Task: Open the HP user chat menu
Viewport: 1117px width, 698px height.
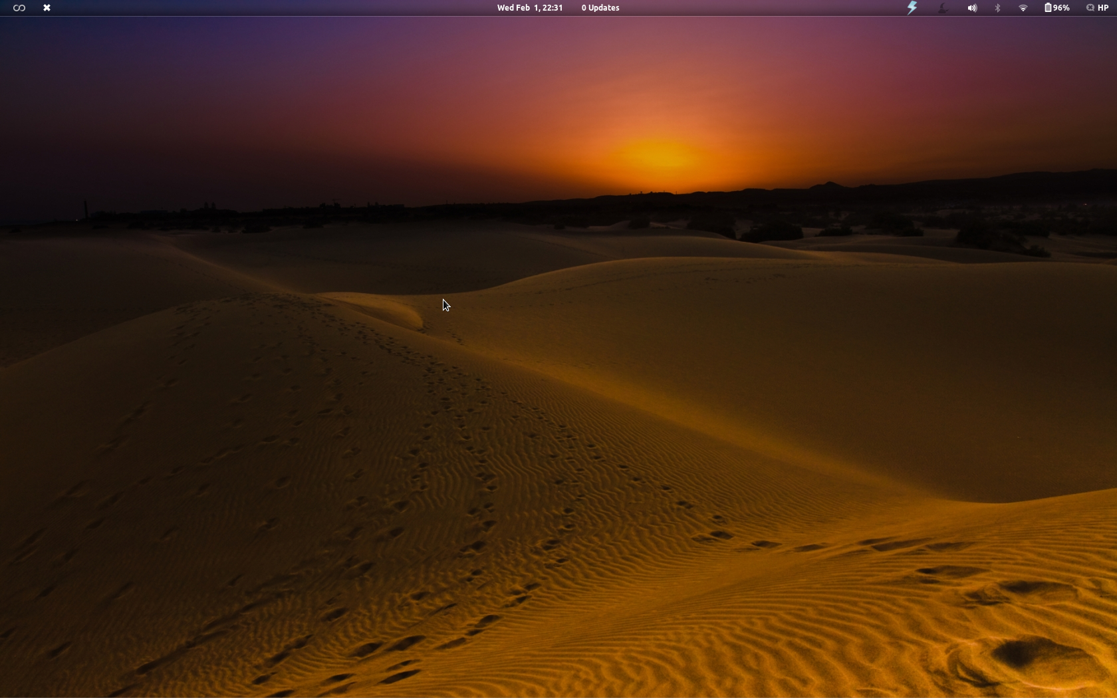Action: click(1098, 8)
